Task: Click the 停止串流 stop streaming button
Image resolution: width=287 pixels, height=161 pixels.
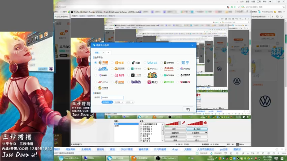Action: (x=197, y=129)
